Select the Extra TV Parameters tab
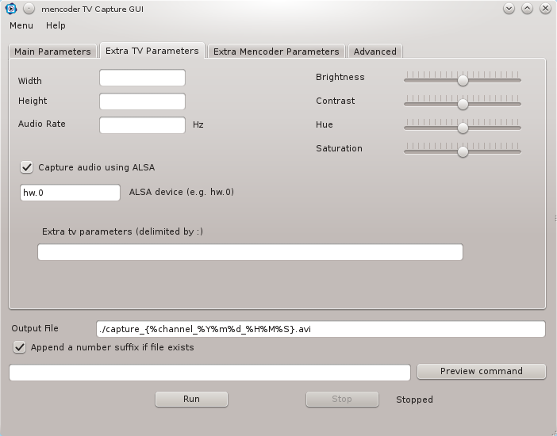Screen dimensions: 557x436 pos(152,51)
